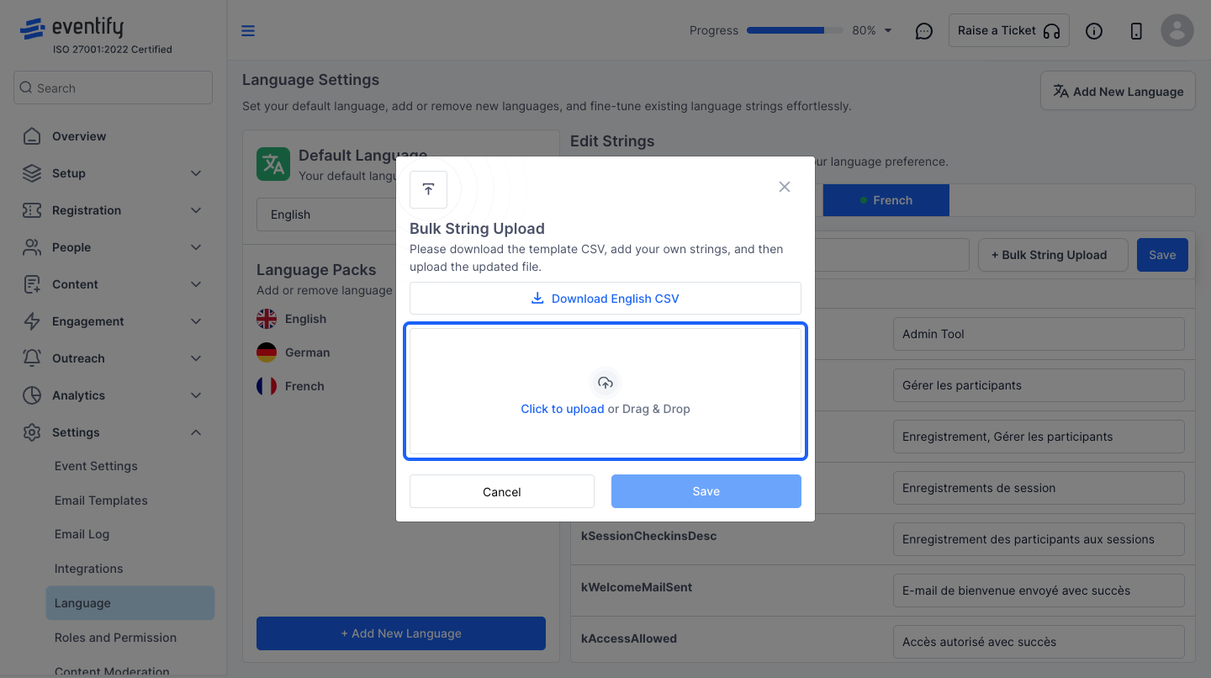Click Cancel in upload dialog
Image resolution: width=1211 pixels, height=678 pixels.
point(502,491)
